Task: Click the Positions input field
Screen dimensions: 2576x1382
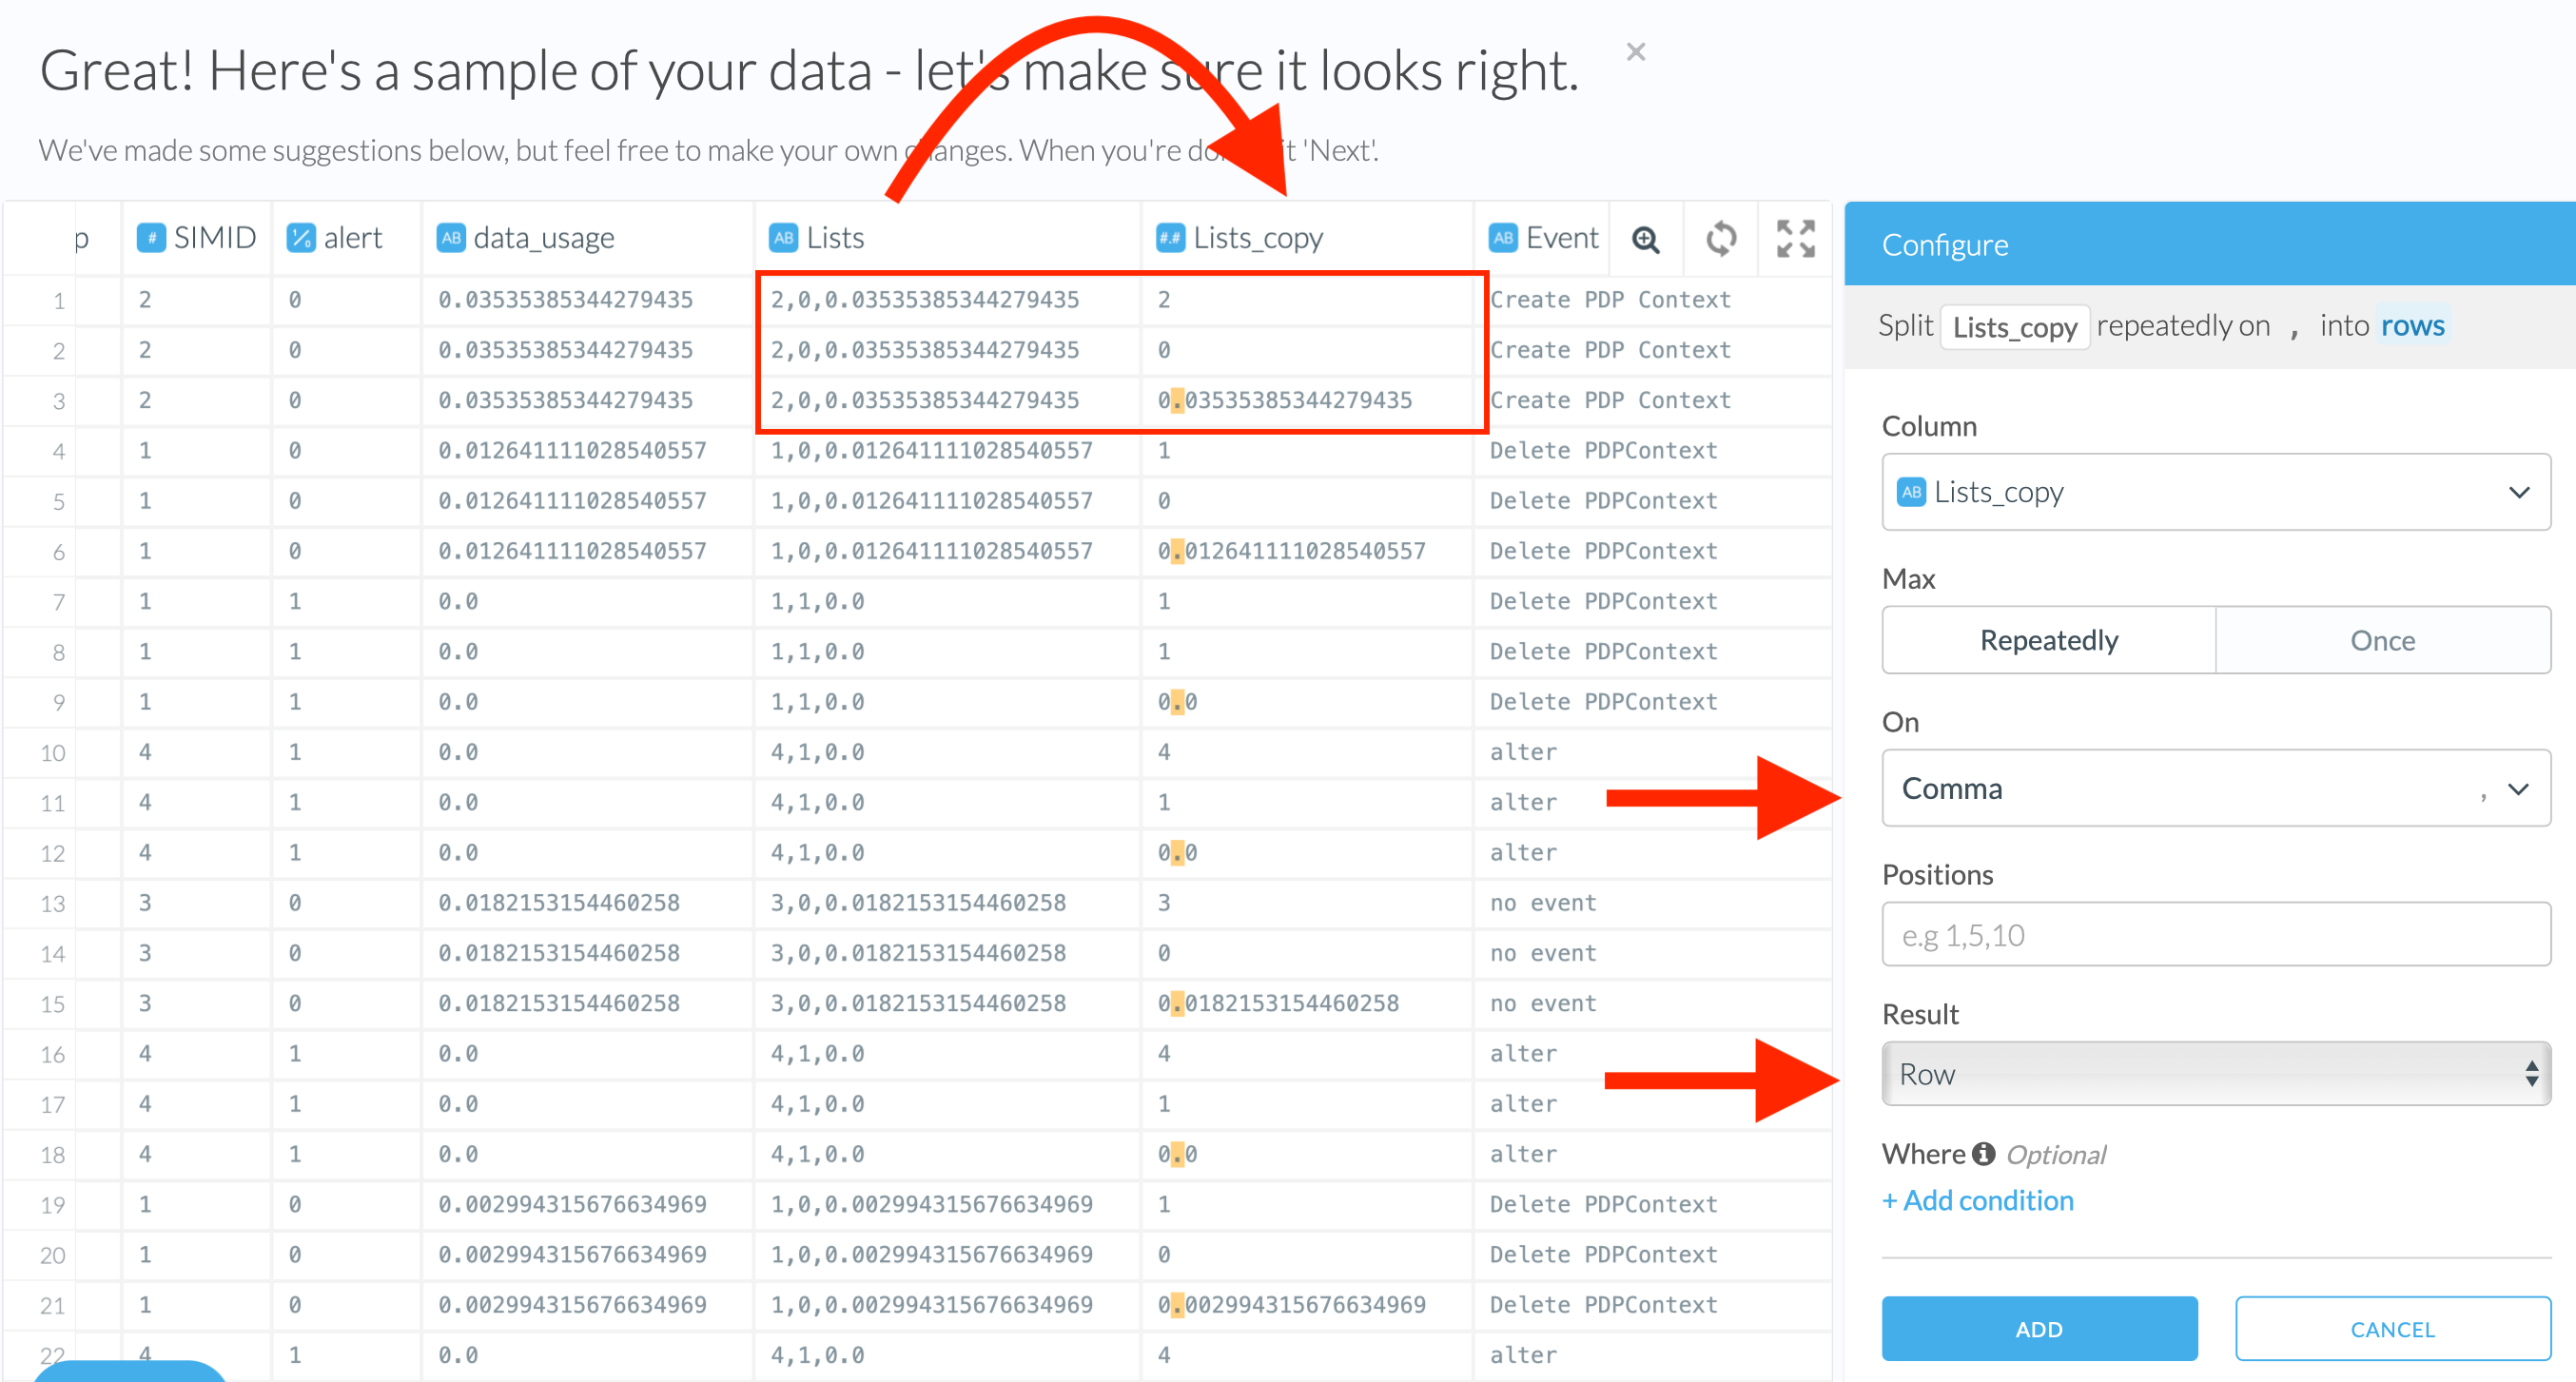Action: (x=2215, y=935)
